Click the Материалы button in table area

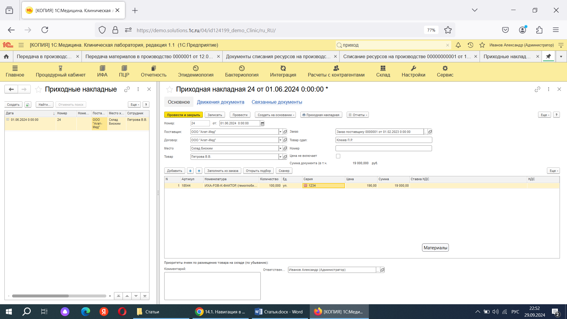pyautogui.click(x=435, y=248)
